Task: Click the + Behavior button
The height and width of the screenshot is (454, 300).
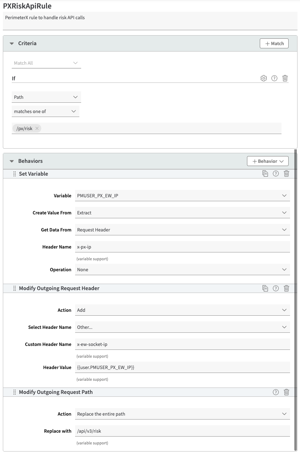Action: [x=268, y=161]
